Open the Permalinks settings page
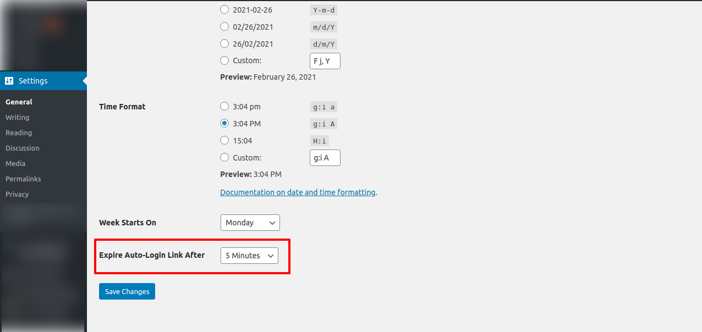 coord(23,179)
